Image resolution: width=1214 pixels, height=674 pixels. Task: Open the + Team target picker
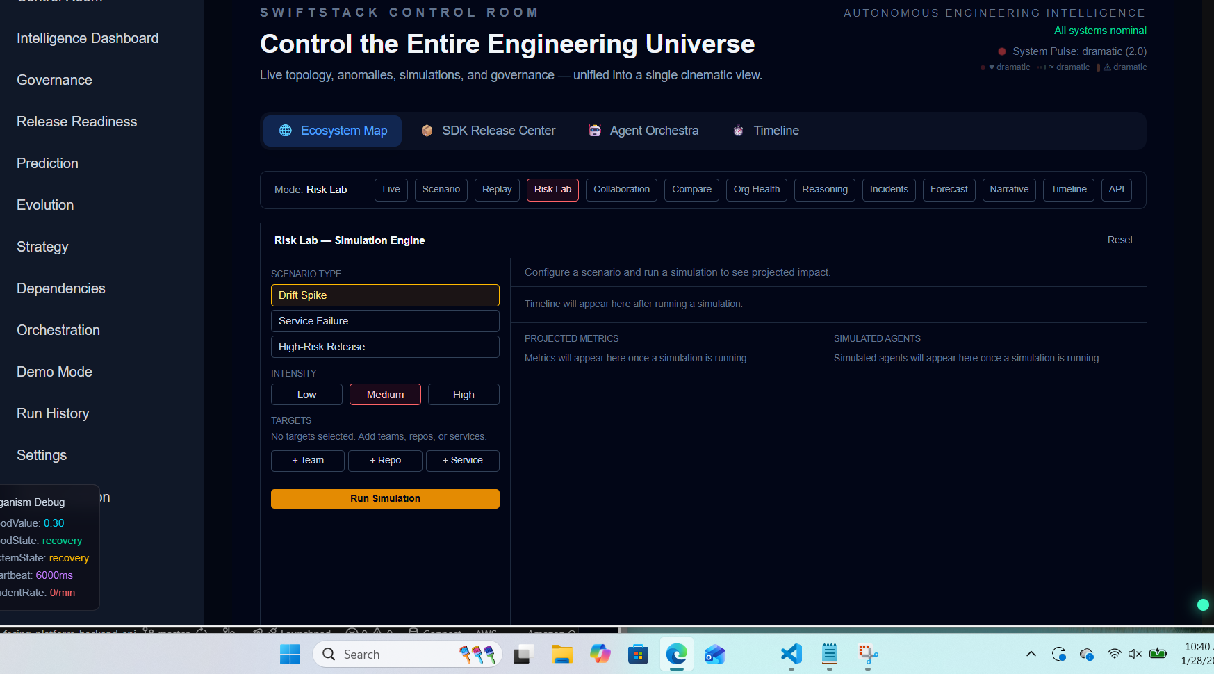coord(307,461)
